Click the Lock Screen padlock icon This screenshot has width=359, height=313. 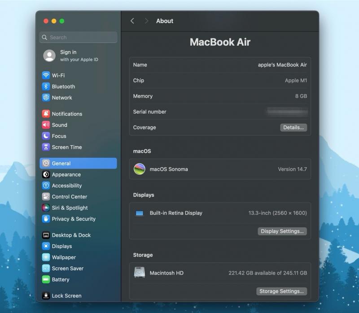(46, 296)
